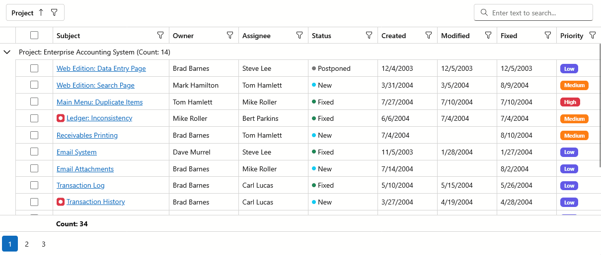
Task: Open the Created column filter icon
Action: click(x=429, y=35)
